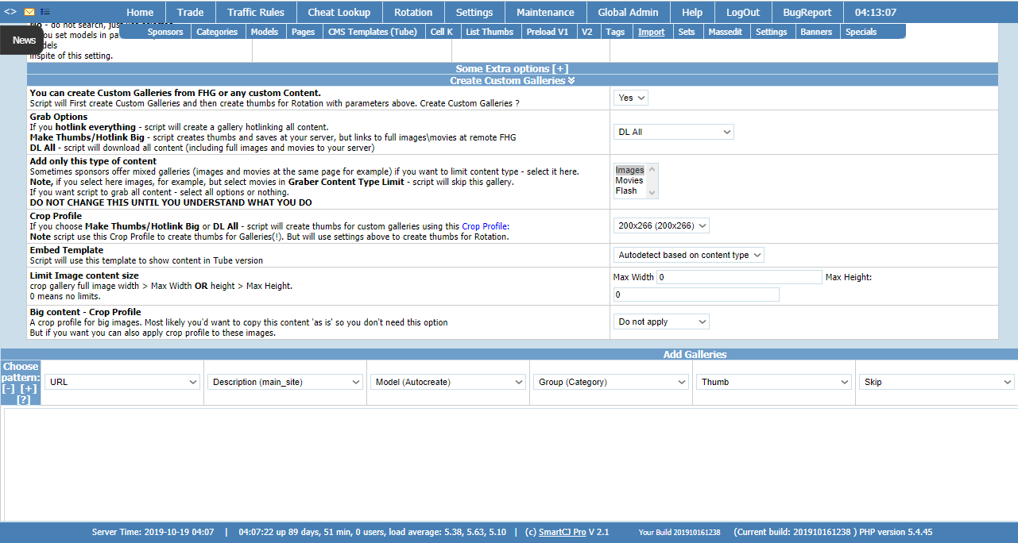The height and width of the screenshot is (543, 1018).
Task: Open the Home menu
Action: (x=140, y=12)
